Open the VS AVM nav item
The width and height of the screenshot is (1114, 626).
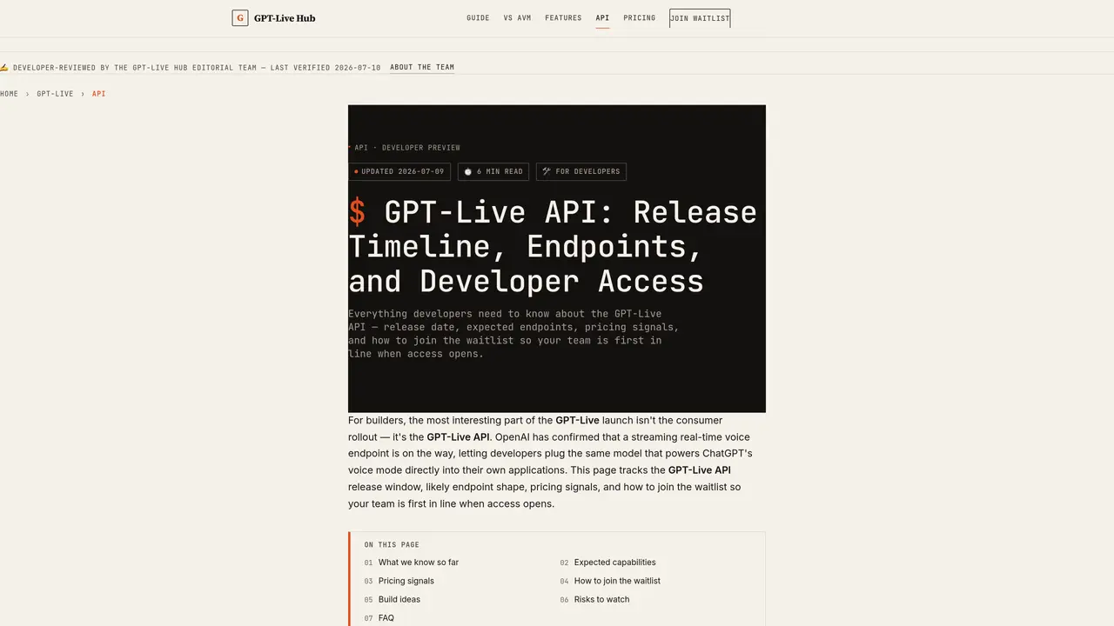click(x=517, y=17)
